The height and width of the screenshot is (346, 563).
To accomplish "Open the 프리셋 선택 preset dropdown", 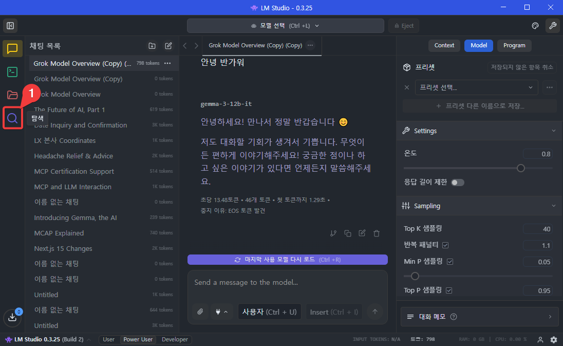I will [476, 87].
